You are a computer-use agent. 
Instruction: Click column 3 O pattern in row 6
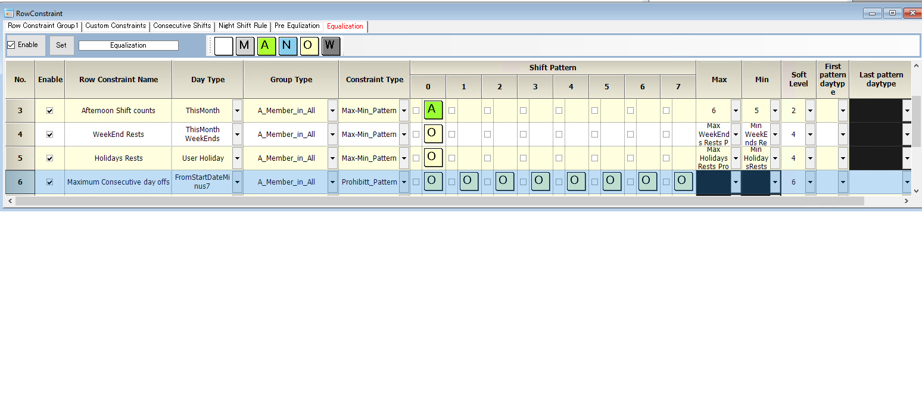point(541,181)
